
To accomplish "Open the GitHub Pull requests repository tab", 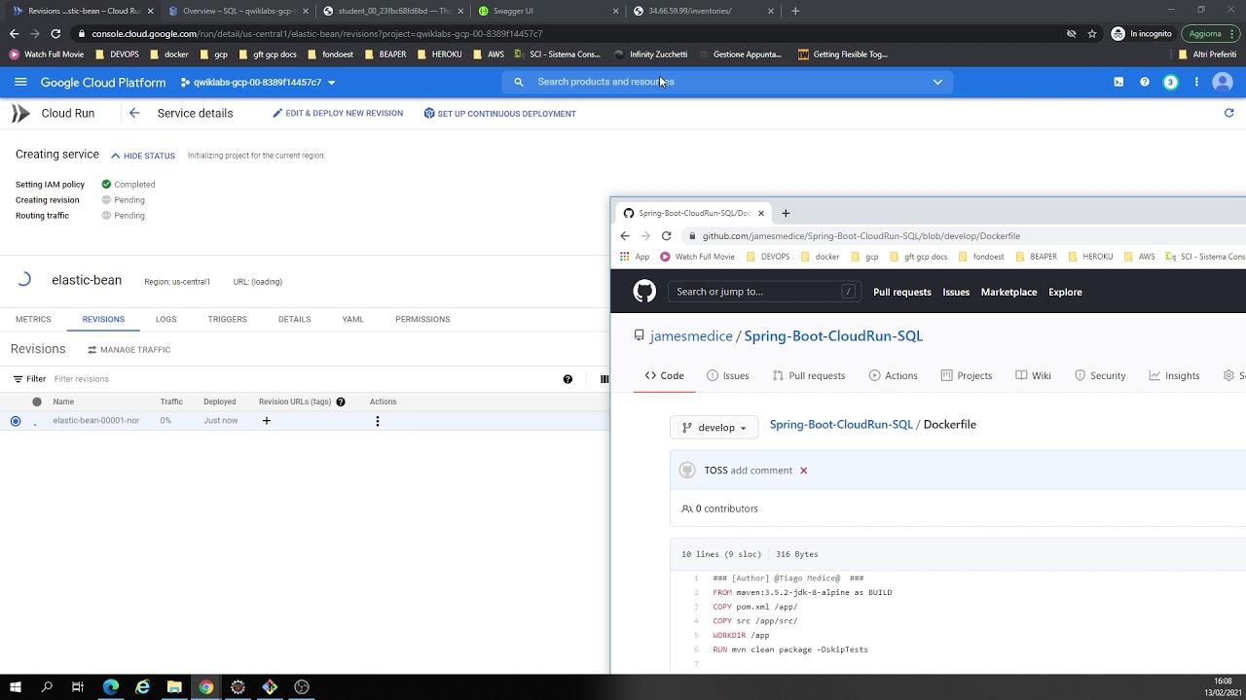I will click(808, 376).
